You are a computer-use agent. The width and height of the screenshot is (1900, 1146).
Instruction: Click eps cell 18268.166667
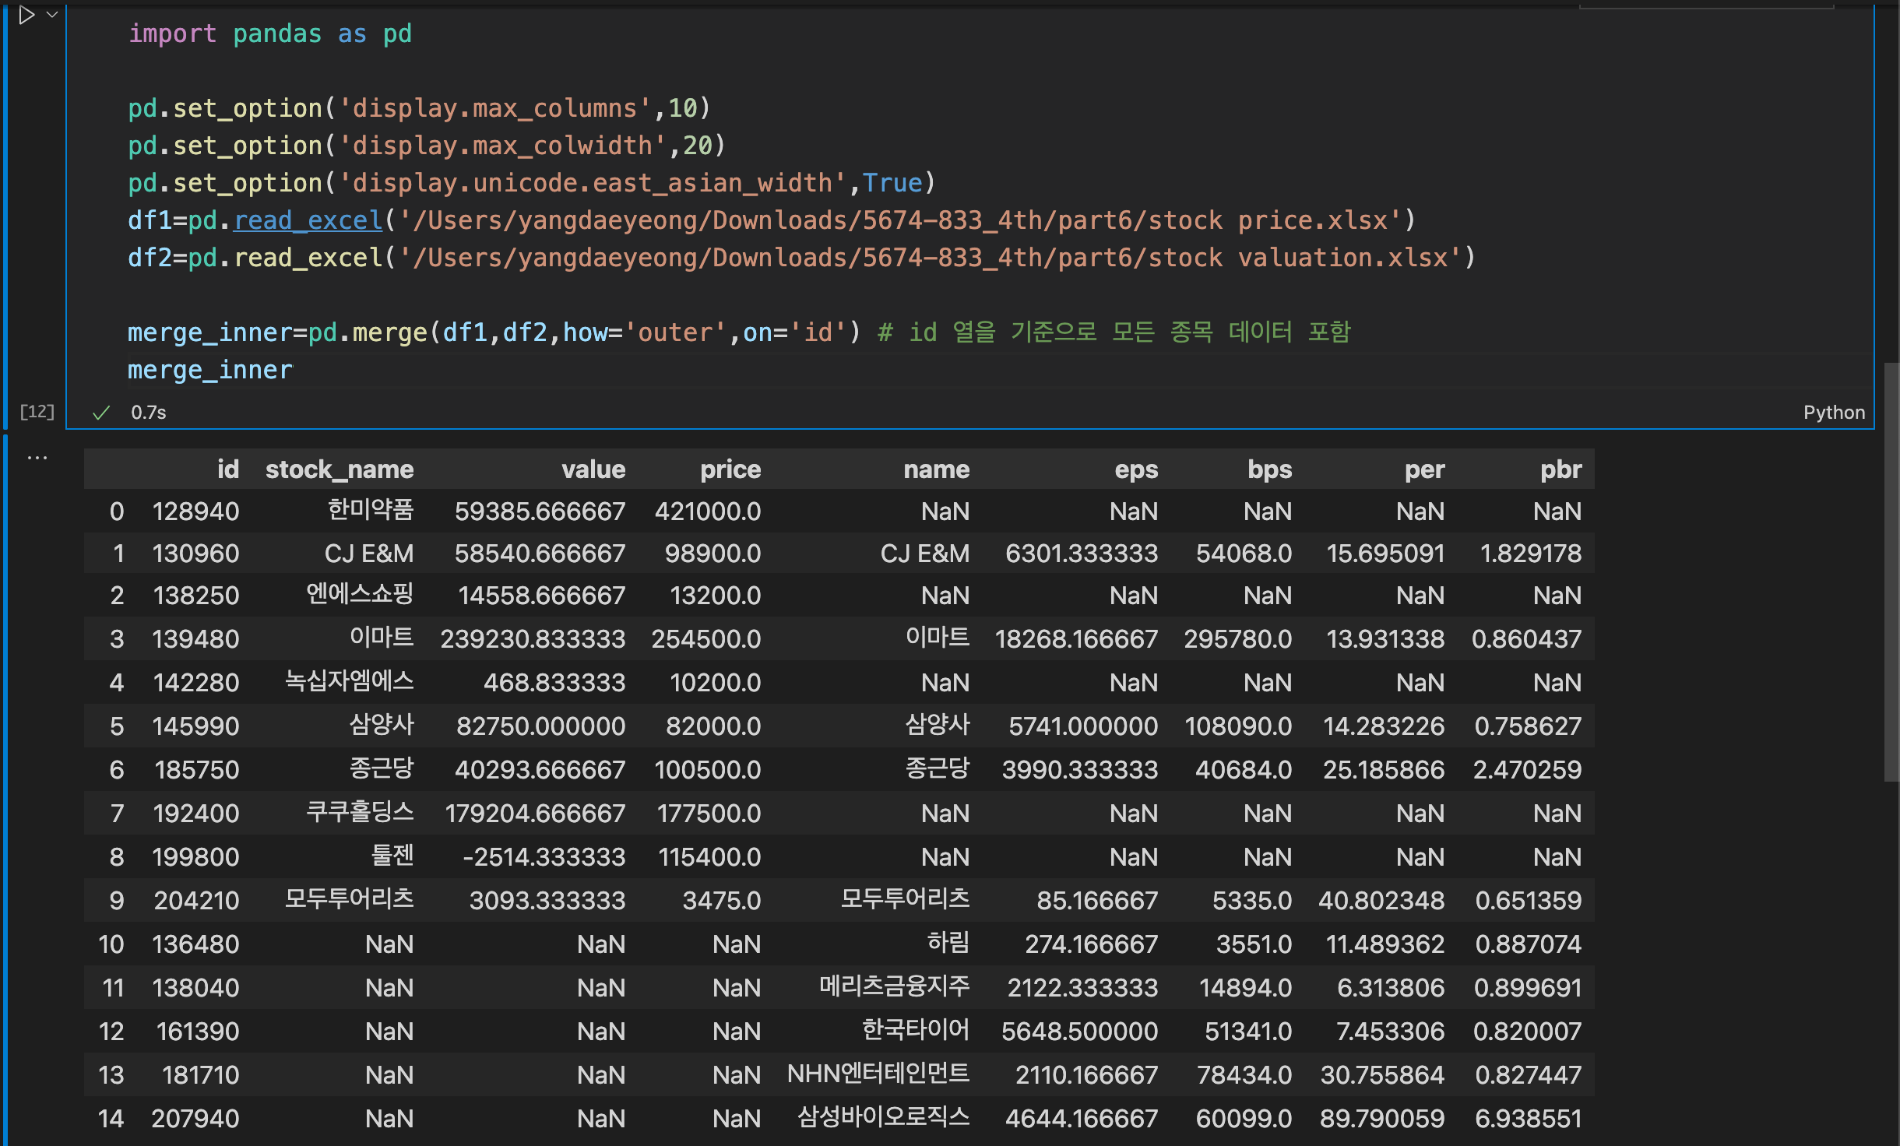1076,639
